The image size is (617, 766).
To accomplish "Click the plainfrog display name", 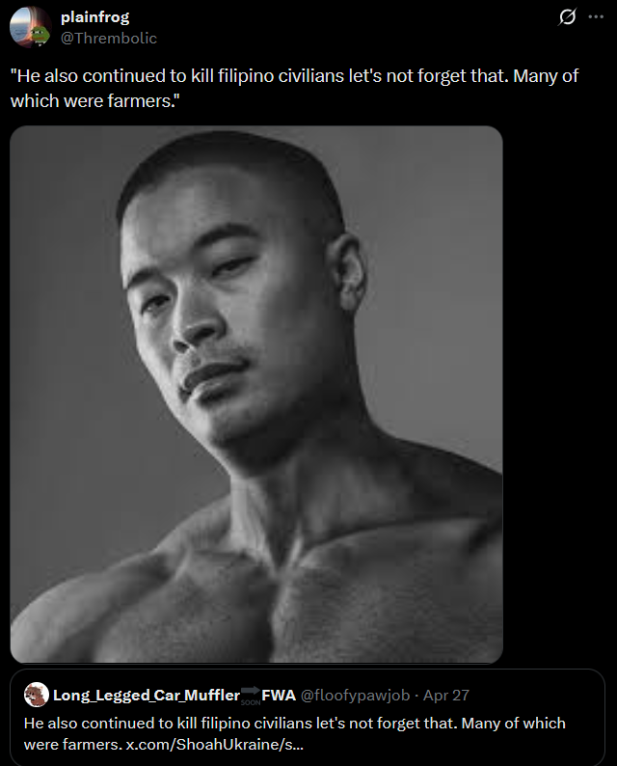I will [94, 17].
